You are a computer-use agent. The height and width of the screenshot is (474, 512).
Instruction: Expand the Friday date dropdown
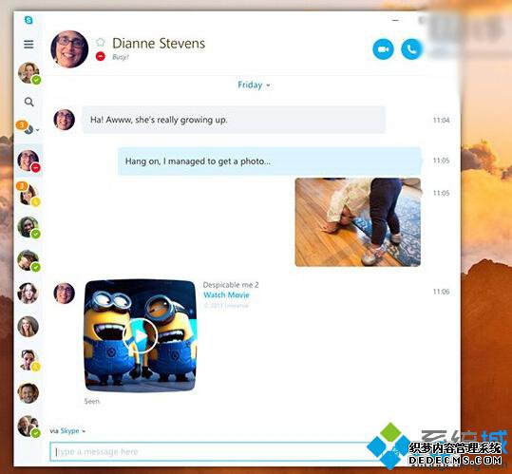click(x=254, y=85)
